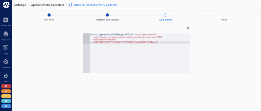The image size is (261, 111).
Task: Click the API Keys step label
Action: point(49,20)
